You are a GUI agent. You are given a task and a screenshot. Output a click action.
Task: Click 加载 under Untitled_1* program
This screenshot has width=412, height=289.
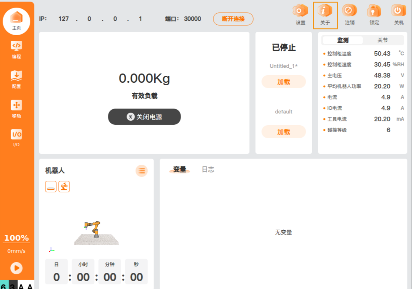[283, 82]
